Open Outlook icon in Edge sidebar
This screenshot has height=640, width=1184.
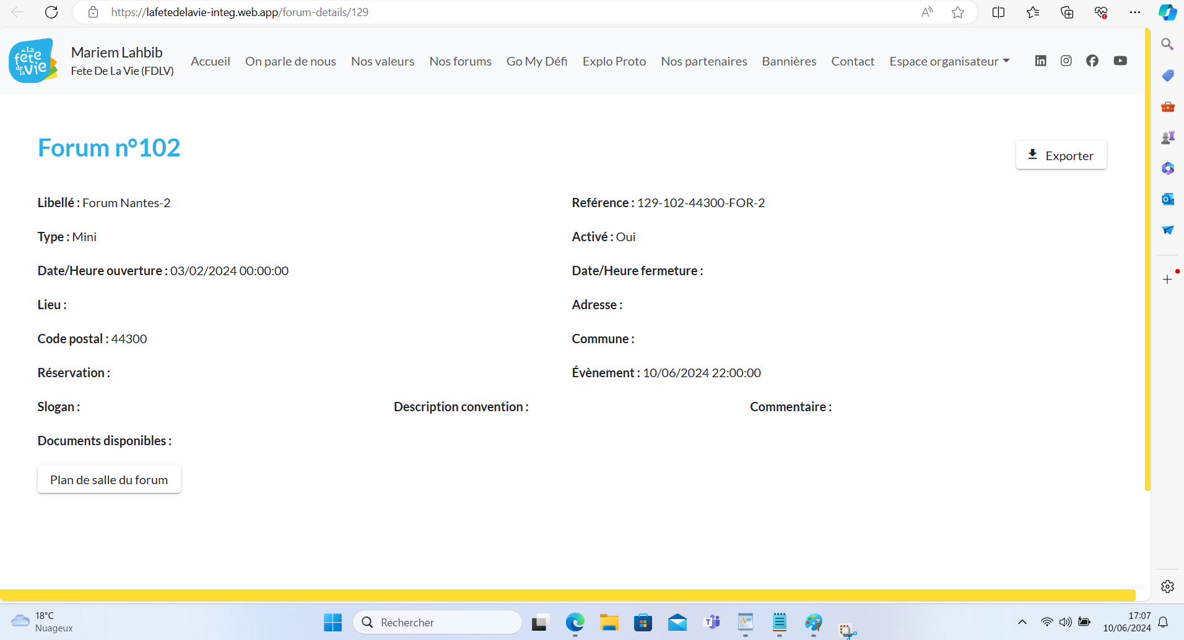[x=1167, y=199]
